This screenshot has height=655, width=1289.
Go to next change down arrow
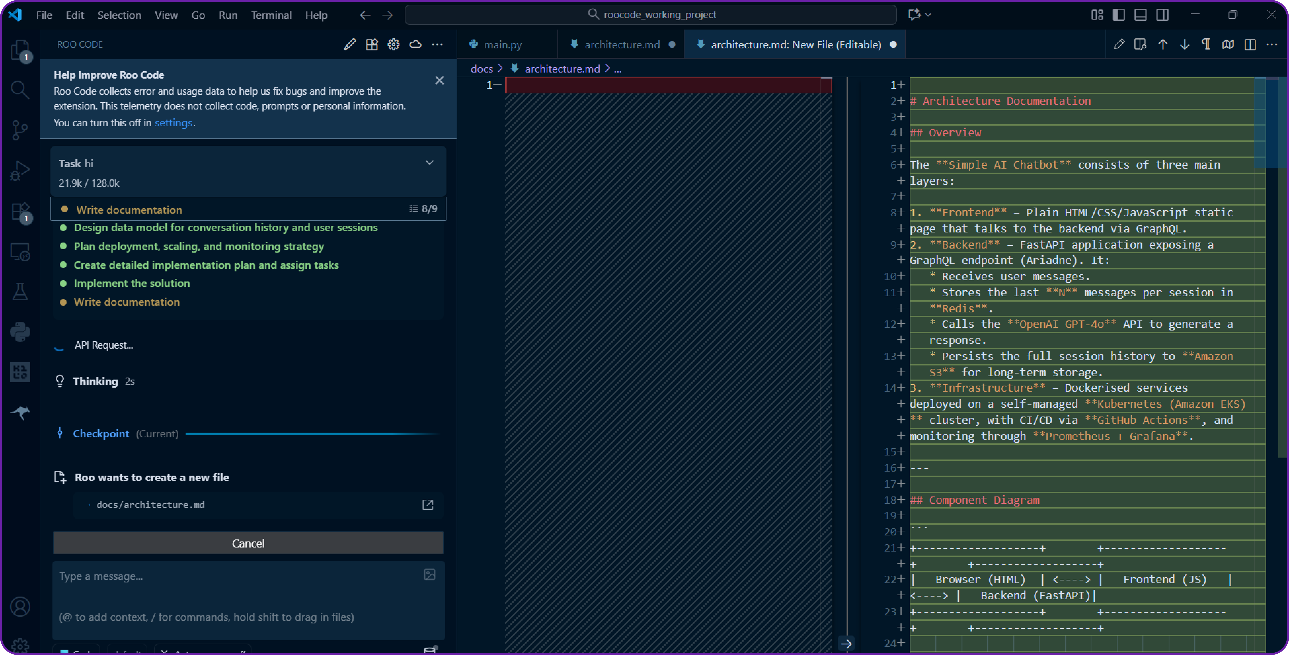(x=1184, y=44)
